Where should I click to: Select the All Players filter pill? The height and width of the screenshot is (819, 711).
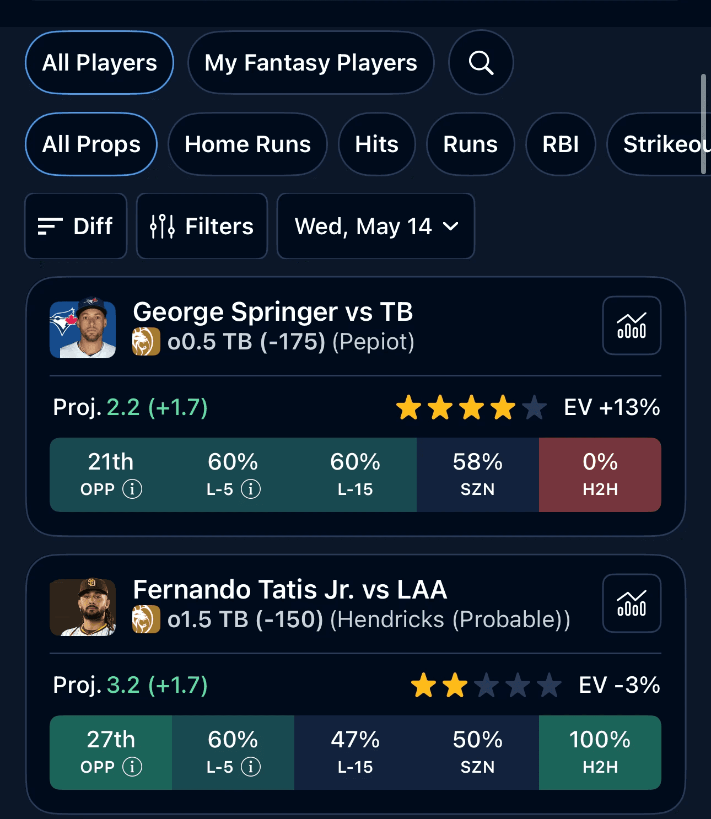coord(100,62)
